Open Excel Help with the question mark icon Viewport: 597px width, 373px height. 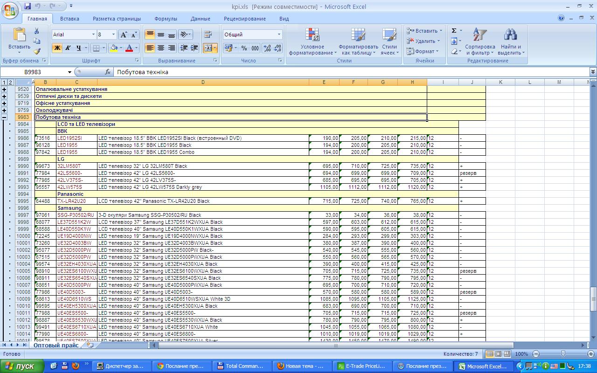pyautogui.click(x=562, y=18)
